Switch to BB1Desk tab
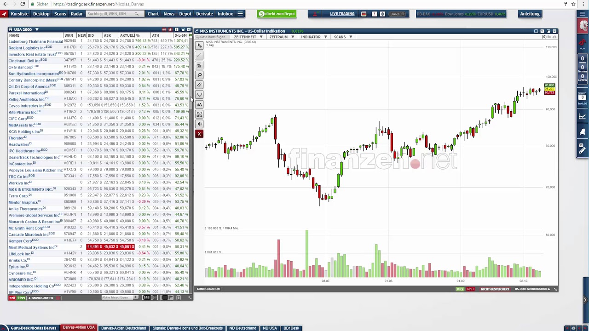Image resolution: width=589 pixels, height=331 pixels. pos(291,328)
